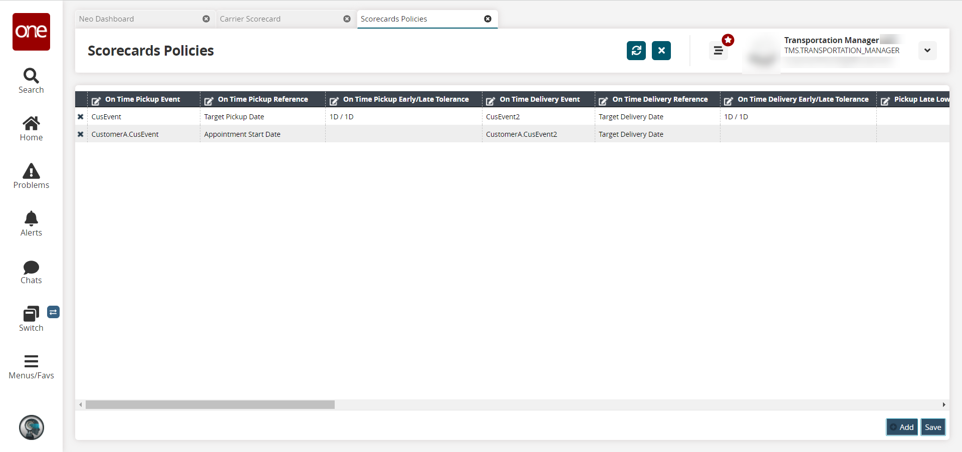Select Target Delivery Date in CustomerA.CusEvent2 row
The height and width of the screenshot is (452, 962).
[x=657, y=134]
